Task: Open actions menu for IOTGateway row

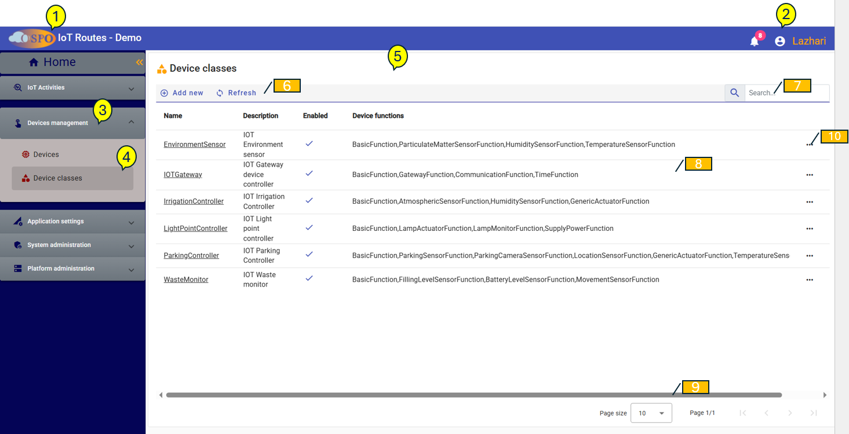Action: coord(810,175)
